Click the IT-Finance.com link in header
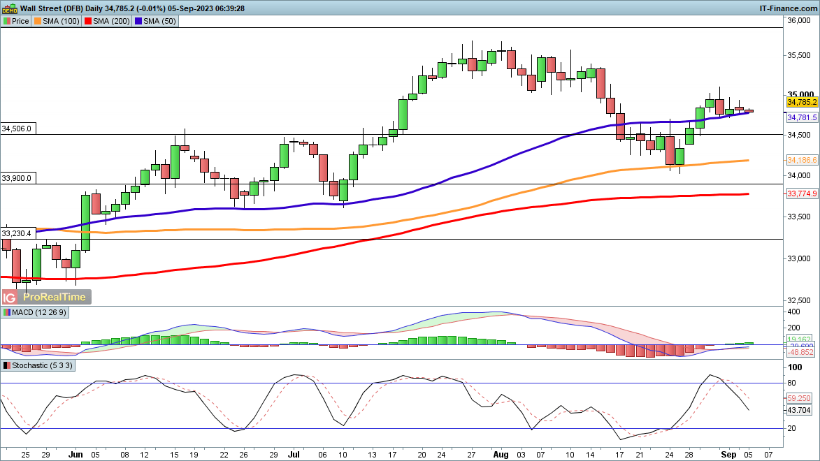This screenshot has width=820, height=461. [x=788, y=8]
